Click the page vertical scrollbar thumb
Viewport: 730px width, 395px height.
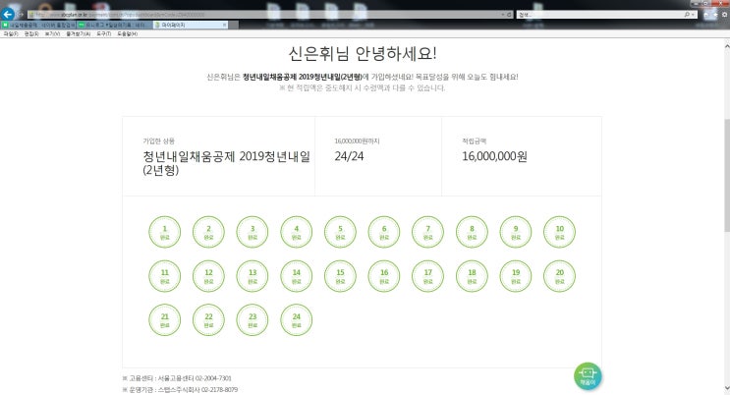click(x=727, y=175)
